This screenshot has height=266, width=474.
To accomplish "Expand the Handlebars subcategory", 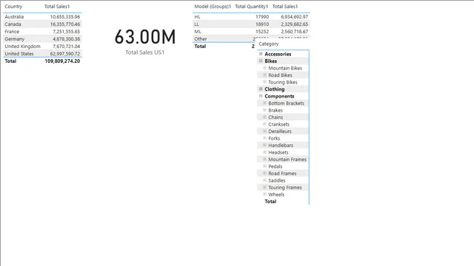I will click(x=264, y=145).
